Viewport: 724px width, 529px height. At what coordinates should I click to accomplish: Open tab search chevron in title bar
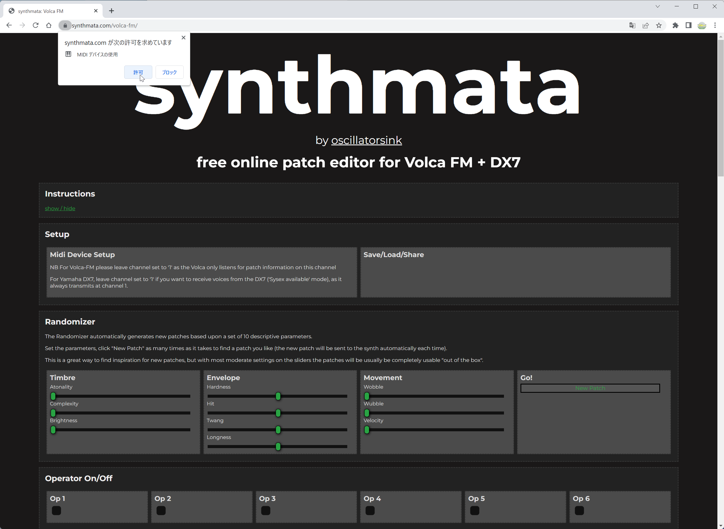[658, 6]
